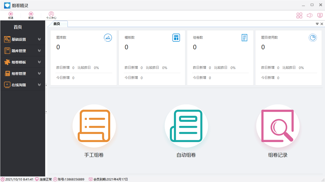
Task: Click the 组卷精灵 app logo icon
Action: coord(7,5)
